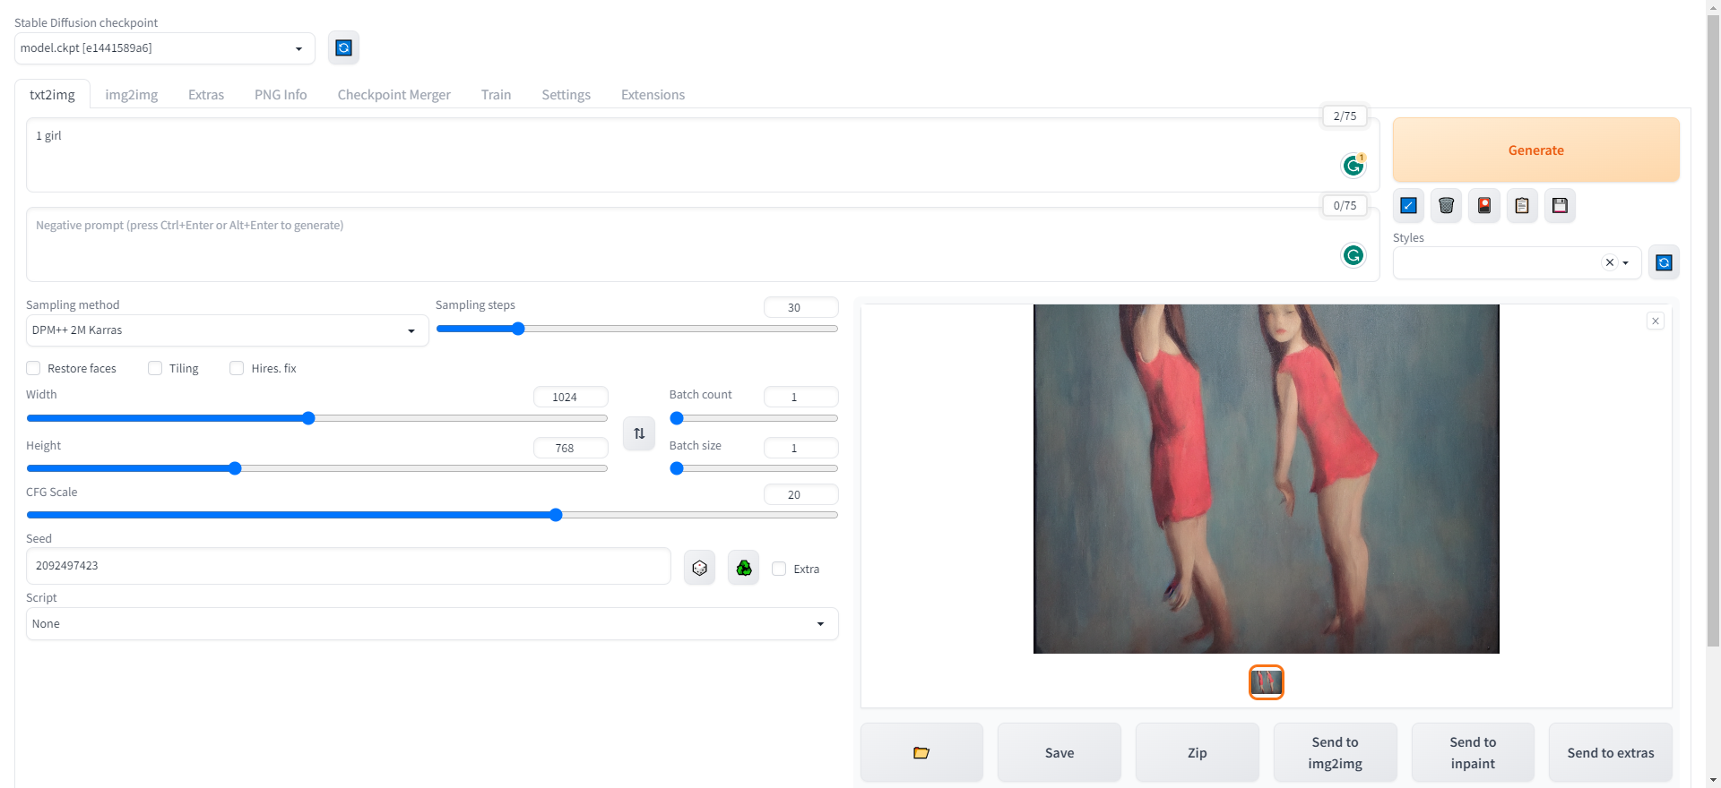This screenshot has height=788, width=1721.
Task: Enable the Tiling checkbox
Action: [x=155, y=368]
